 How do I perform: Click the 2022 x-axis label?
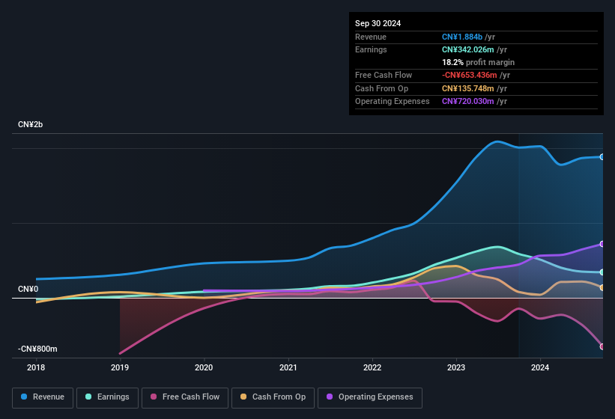372,367
